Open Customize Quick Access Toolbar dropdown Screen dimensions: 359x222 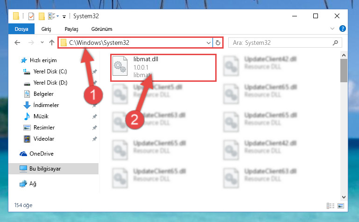coord(64,16)
